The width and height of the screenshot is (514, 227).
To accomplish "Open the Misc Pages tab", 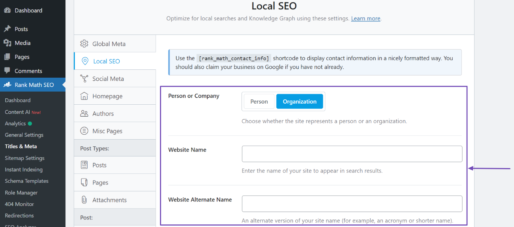I will pyautogui.click(x=115, y=131).
